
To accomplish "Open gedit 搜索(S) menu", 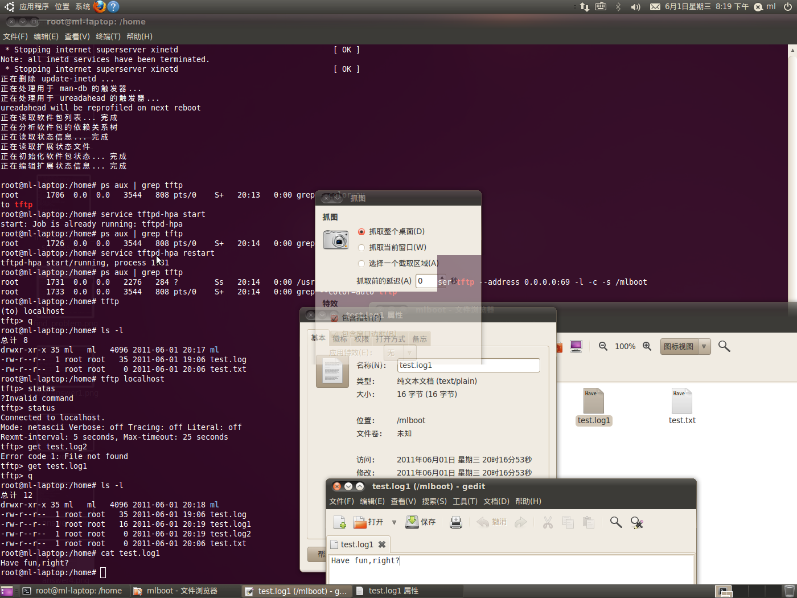I will 434,501.
